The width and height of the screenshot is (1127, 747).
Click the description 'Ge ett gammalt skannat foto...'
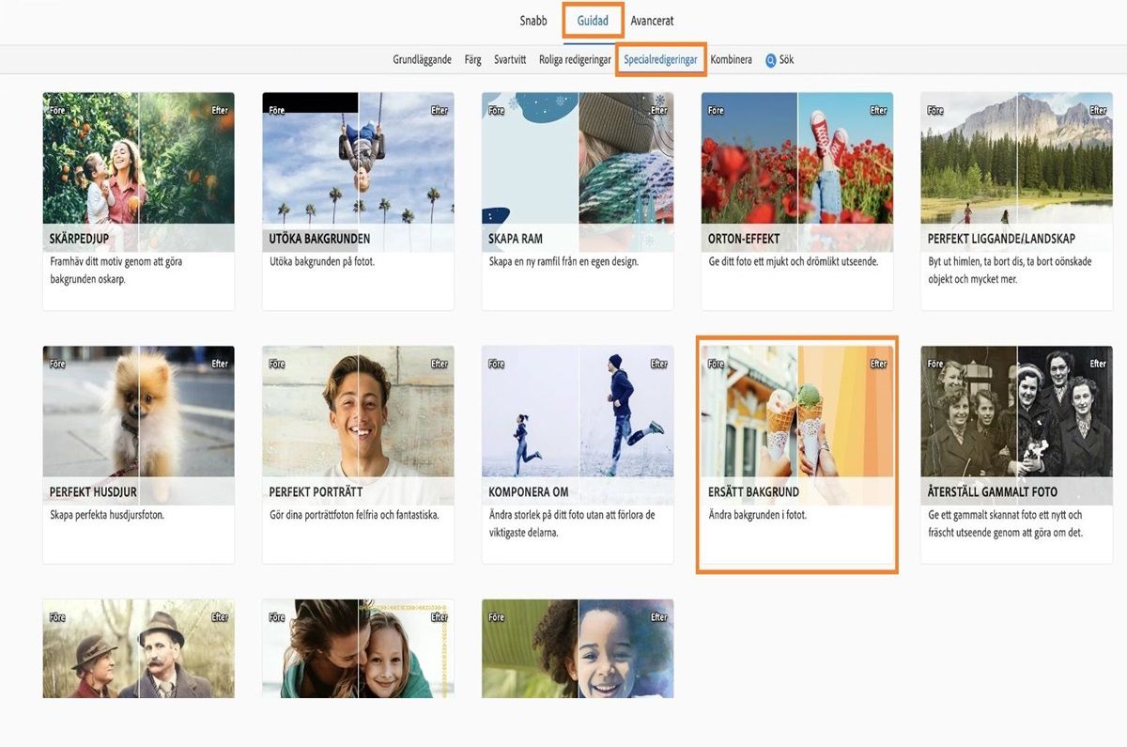point(1006,523)
